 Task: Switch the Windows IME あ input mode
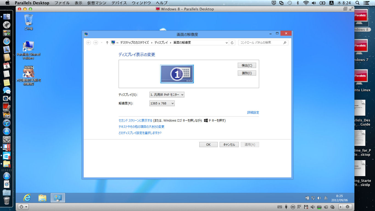click(326, 198)
